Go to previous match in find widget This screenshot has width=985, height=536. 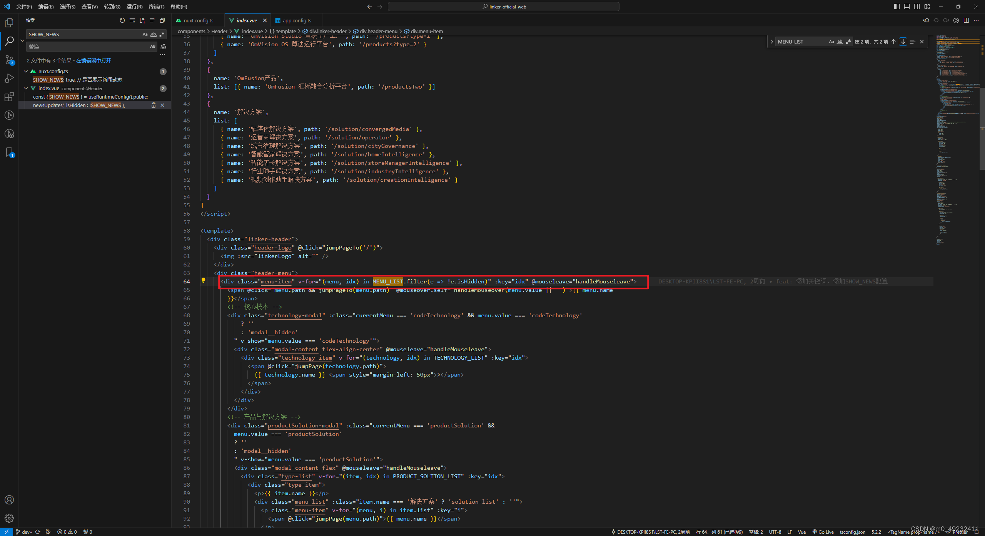pos(893,42)
